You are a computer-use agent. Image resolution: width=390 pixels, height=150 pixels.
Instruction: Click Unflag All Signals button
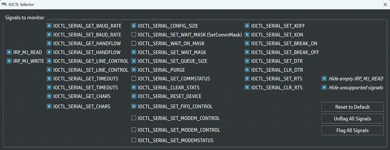pyautogui.click(x=353, y=118)
